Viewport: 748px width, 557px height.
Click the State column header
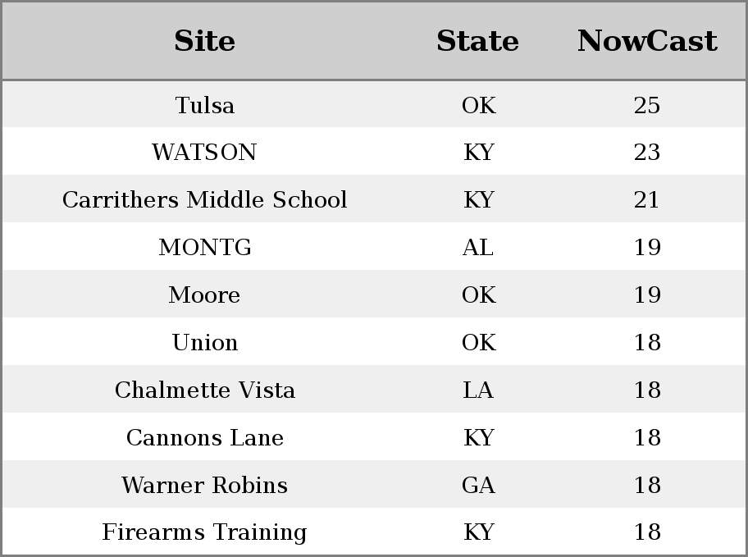(477, 41)
